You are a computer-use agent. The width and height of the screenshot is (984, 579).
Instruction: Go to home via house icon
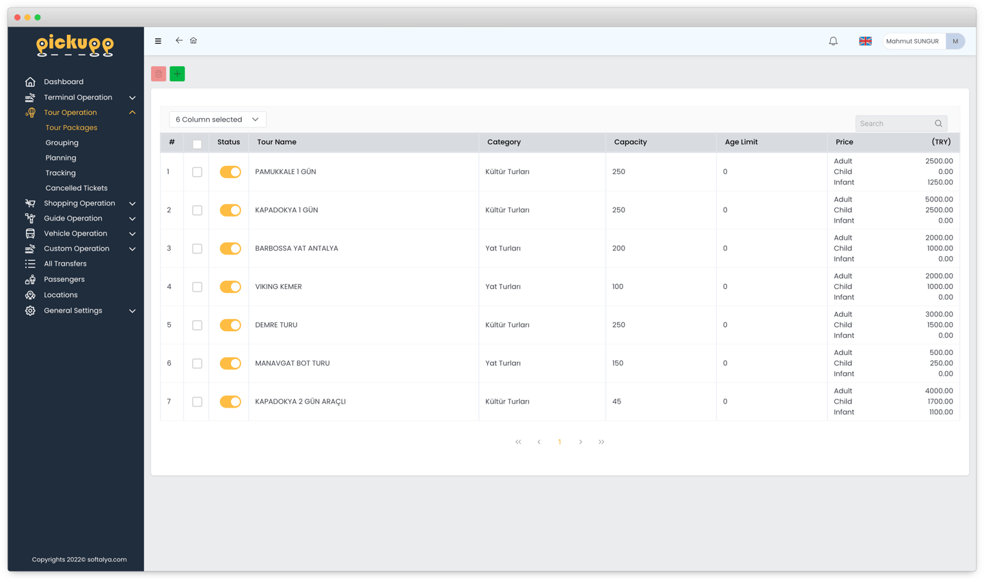[193, 40]
